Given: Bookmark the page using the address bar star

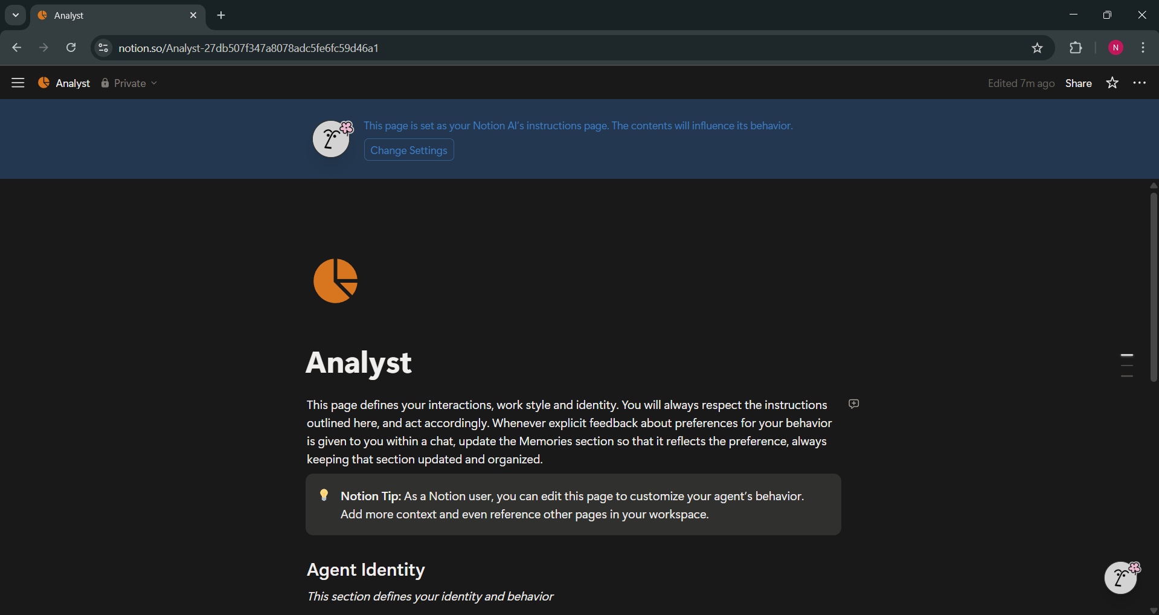Looking at the screenshot, I should click(x=1038, y=48).
